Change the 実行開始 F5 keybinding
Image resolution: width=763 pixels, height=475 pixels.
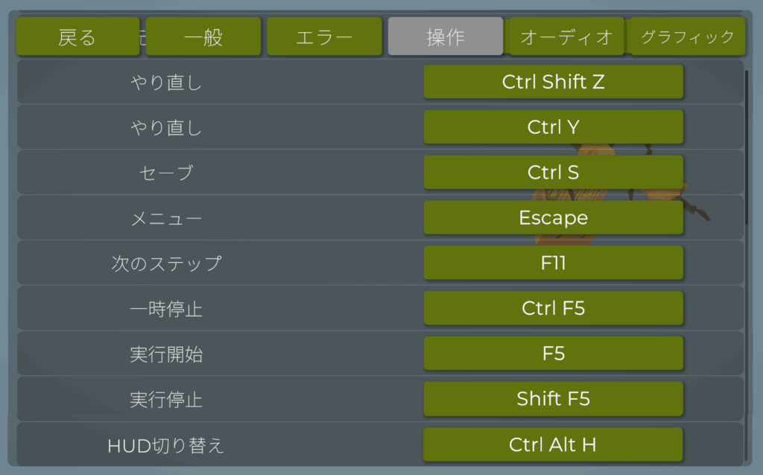(x=553, y=354)
